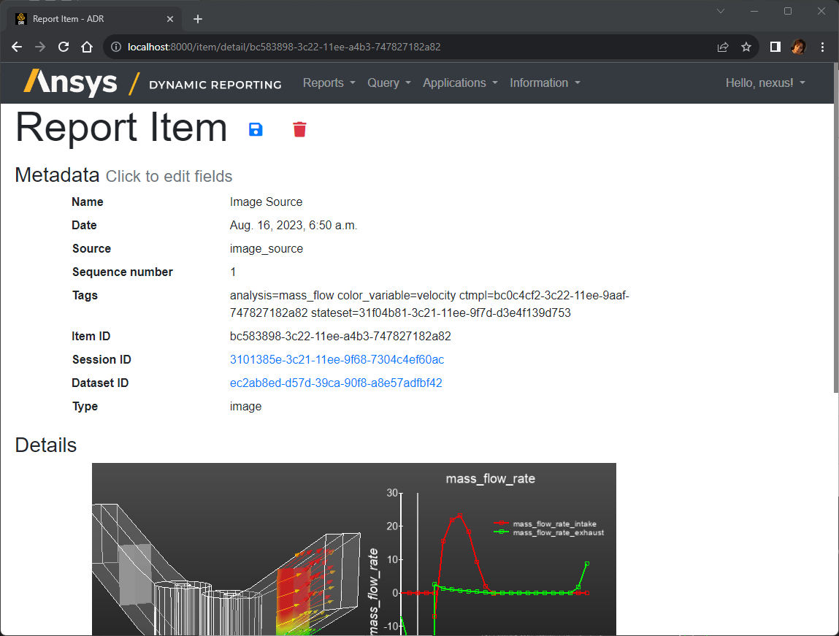
Task: Expand the Information dropdown menu
Action: tap(545, 83)
